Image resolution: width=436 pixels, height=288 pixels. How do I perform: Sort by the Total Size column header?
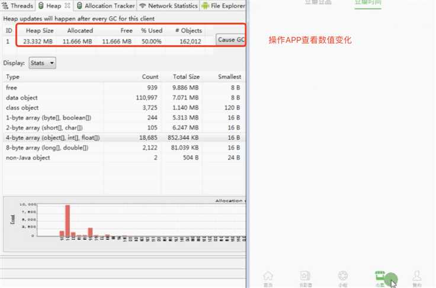tap(186, 77)
